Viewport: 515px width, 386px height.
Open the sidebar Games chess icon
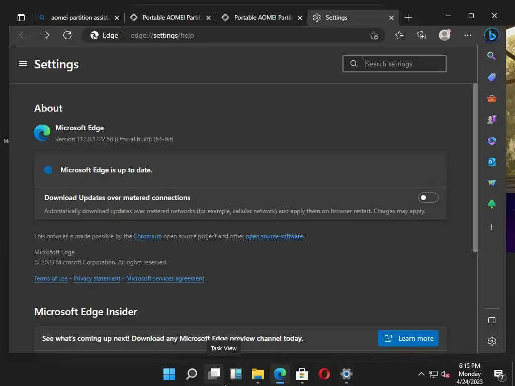pos(492,120)
